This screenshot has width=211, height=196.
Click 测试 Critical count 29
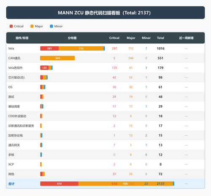click(x=114, y=97)
